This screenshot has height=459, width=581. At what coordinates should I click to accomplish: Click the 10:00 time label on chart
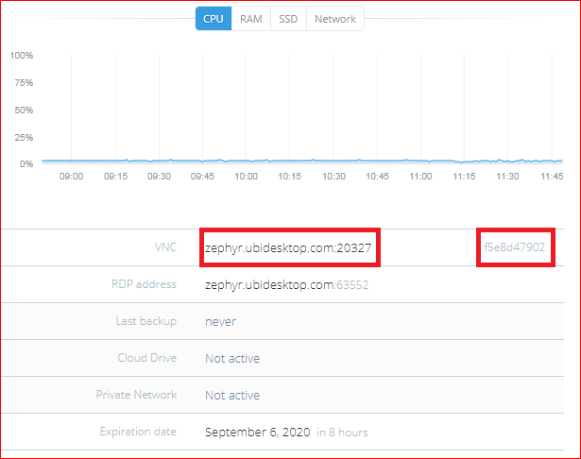click(x=246, y=177)
